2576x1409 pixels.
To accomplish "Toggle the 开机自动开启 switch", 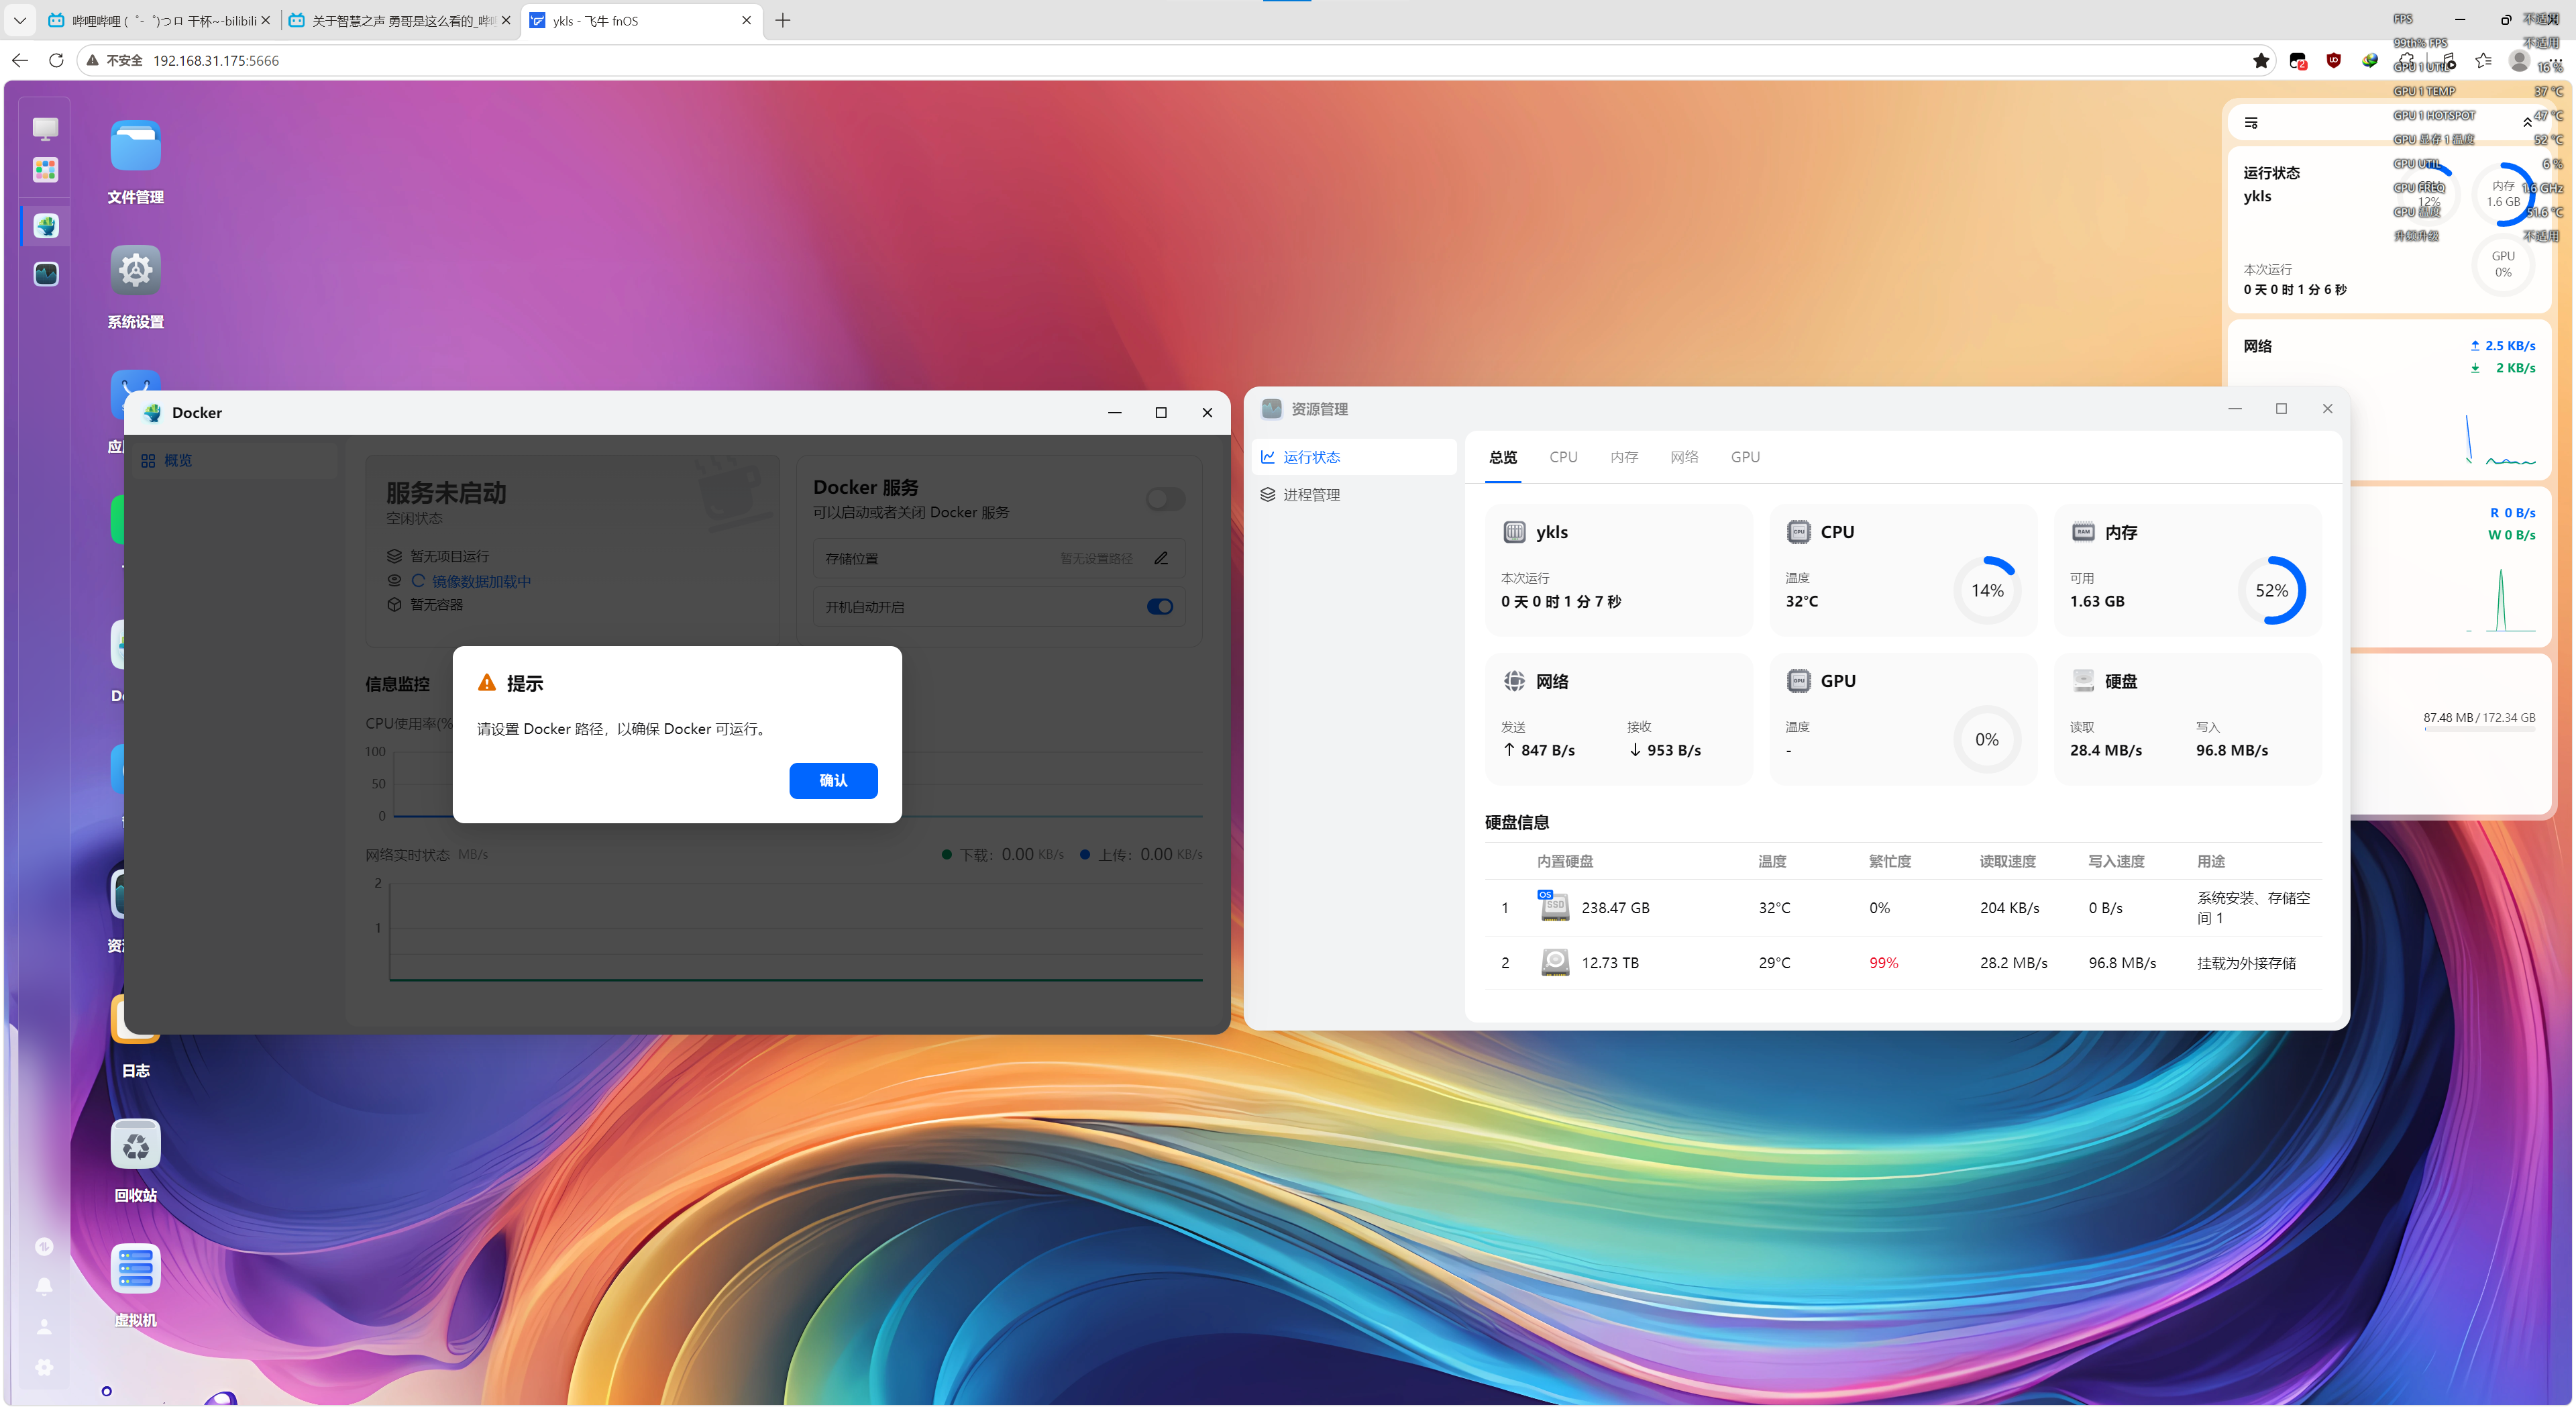I will point(1160,607).
